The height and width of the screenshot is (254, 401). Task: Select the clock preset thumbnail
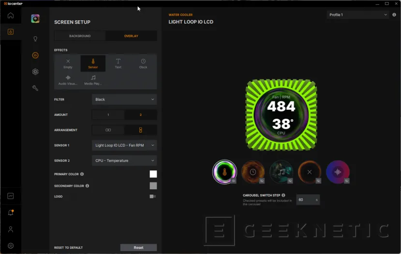(x=252, y=172)
